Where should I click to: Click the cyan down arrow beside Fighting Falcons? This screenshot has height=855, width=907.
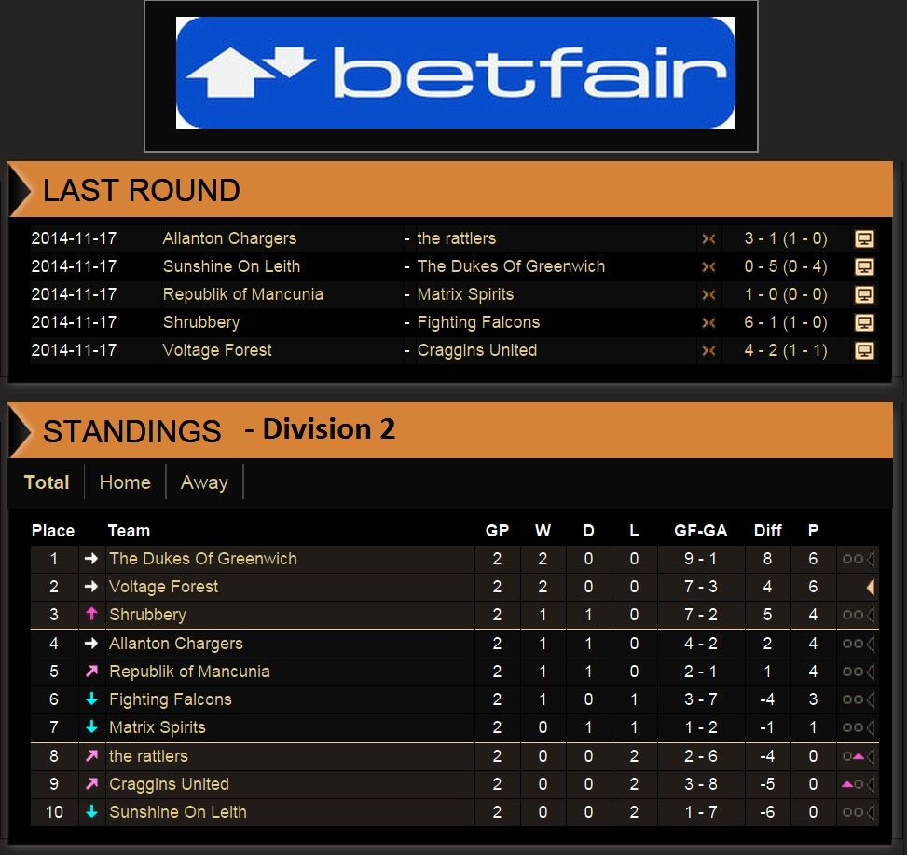[91, 699]
